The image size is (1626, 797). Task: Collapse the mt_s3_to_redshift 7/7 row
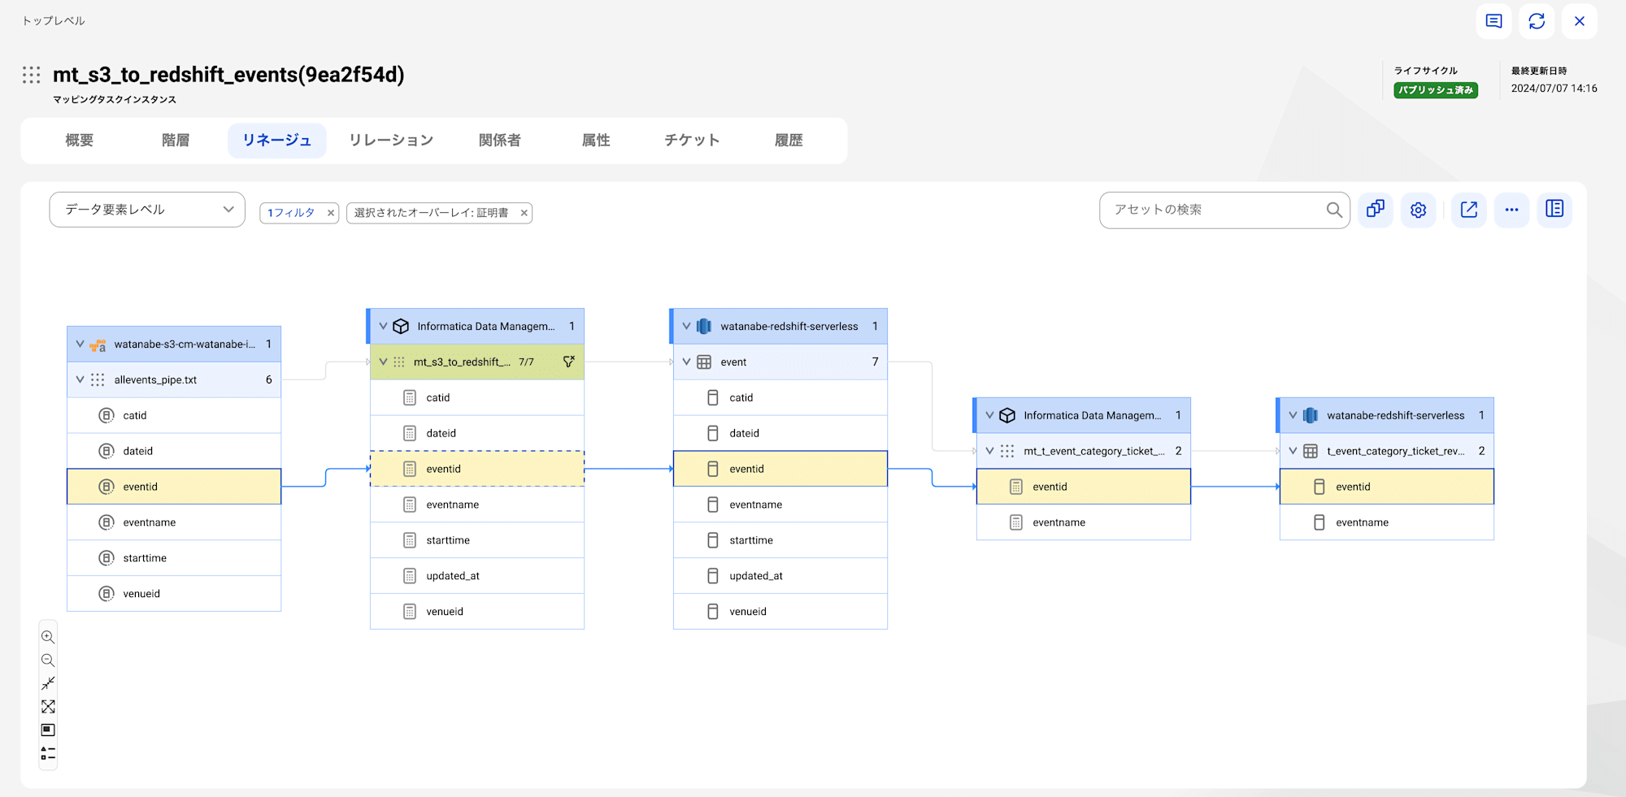383,362
